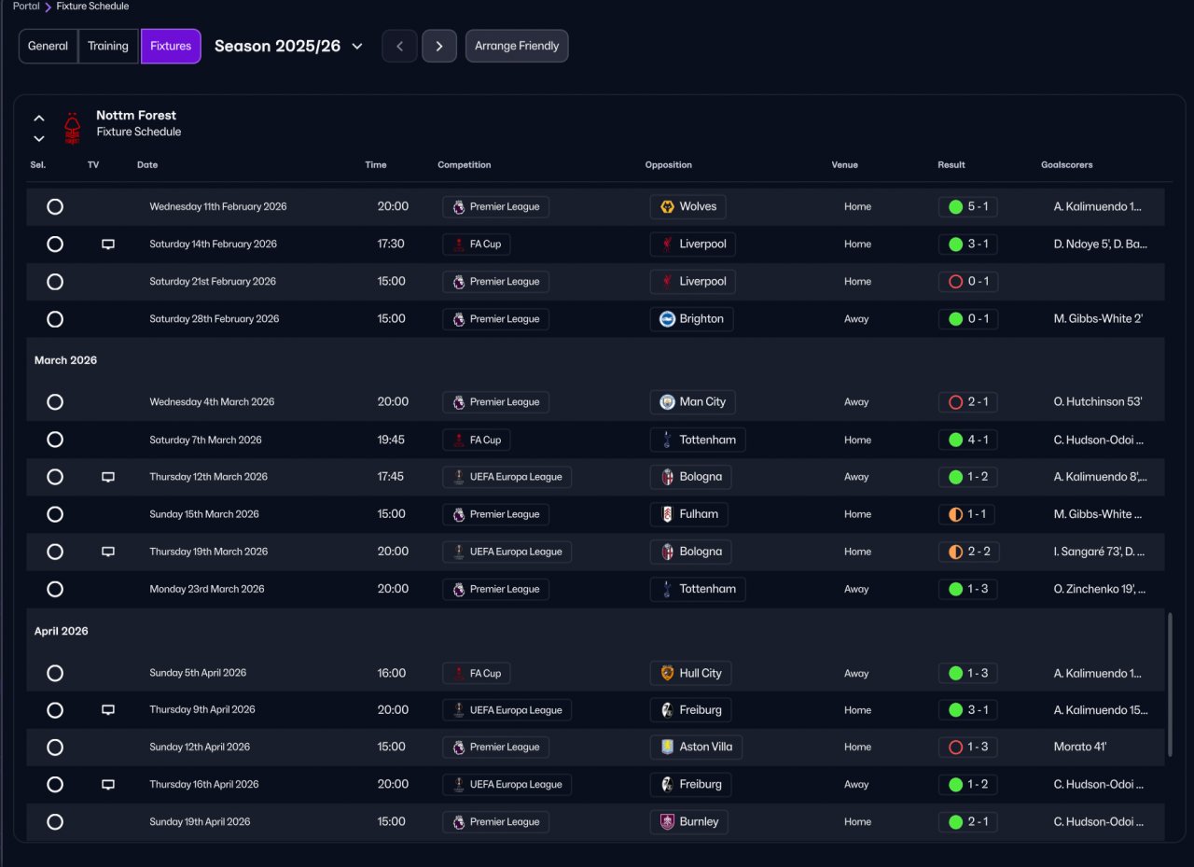Click the Opposition column header
Image resolution: width=1194 pixels, height=867 pixels.
click(x=669, y=165)
